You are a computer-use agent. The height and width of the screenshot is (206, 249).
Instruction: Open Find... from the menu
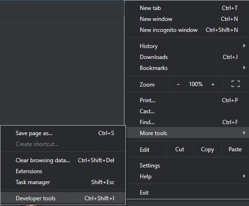point(187,122)
